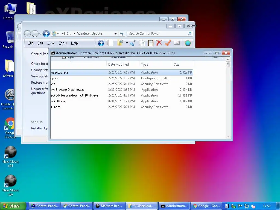
Task: Open Classic Shell settings shell icon
Action: tap(188, 43)
